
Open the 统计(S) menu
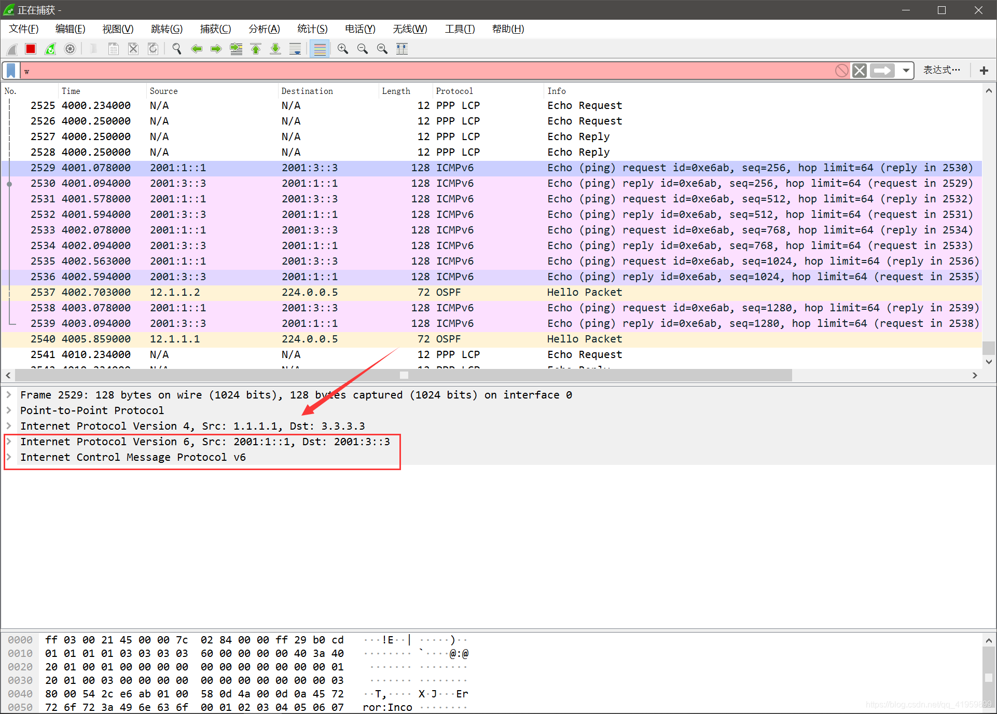[312, 29]
